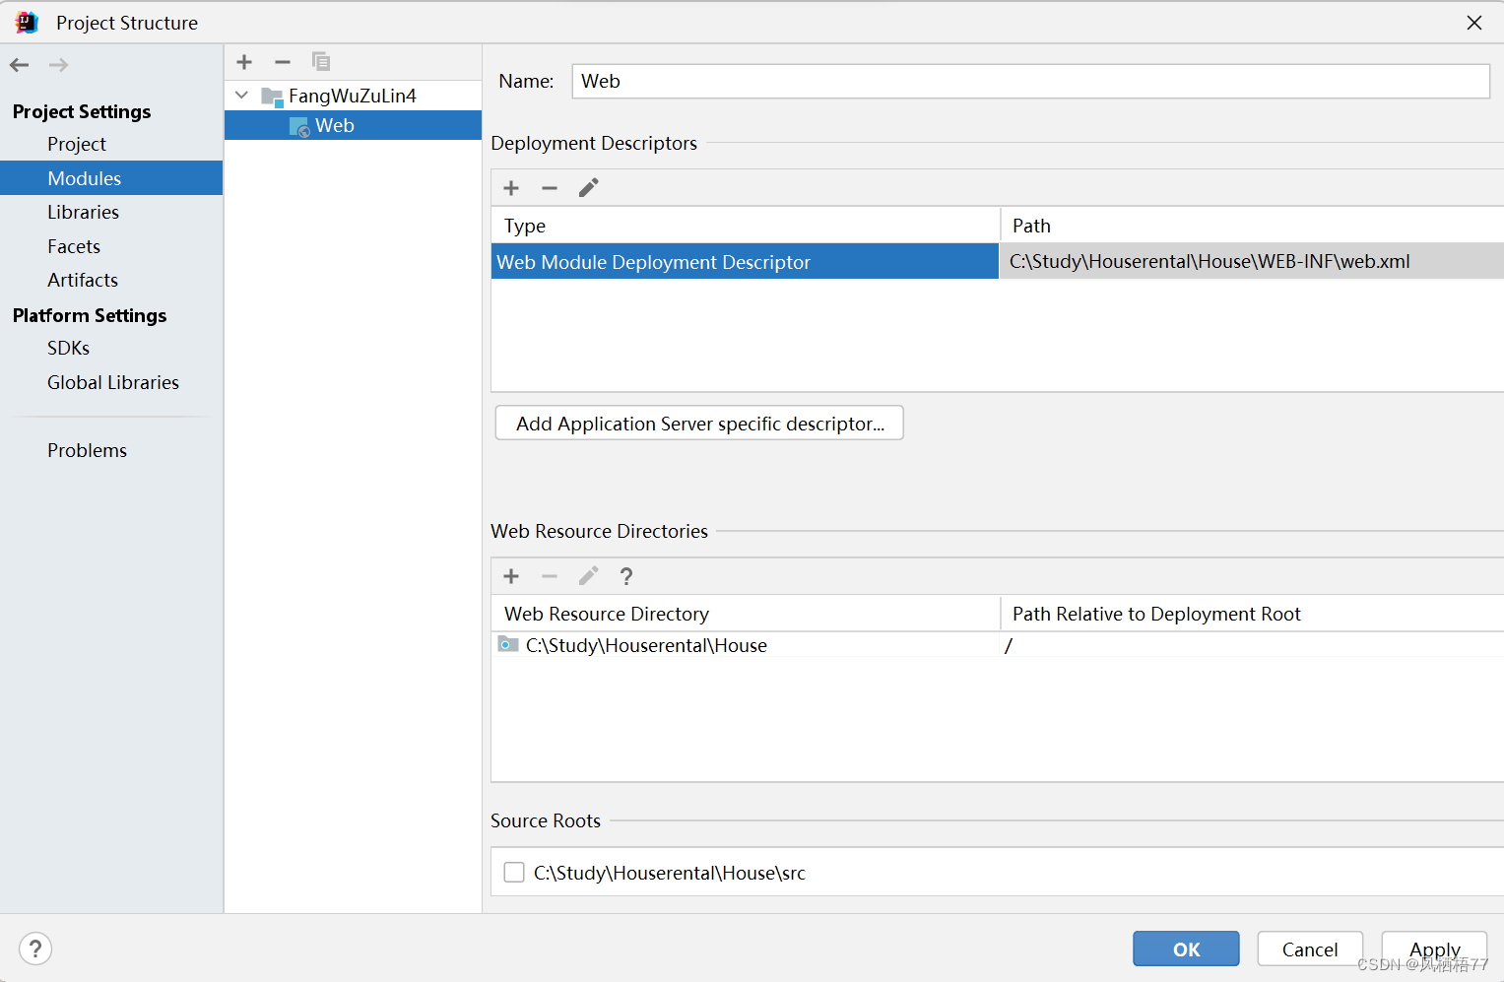Image resolution: width=1504 pixels, height=982 pixels.
Task: Open Libraries in Project Settings
Action: pos(83,212)
